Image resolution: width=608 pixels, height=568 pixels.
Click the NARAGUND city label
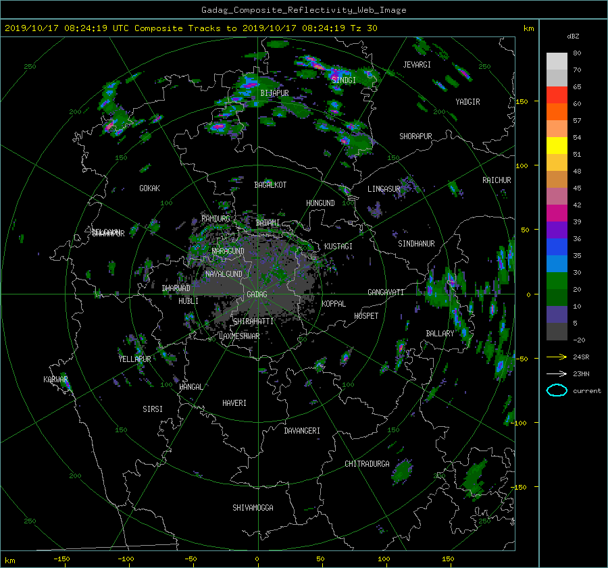point(228,251)
